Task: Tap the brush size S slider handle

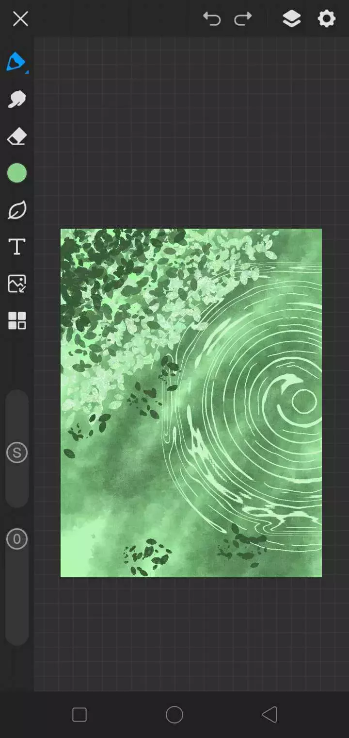Action: pos(17,453)
